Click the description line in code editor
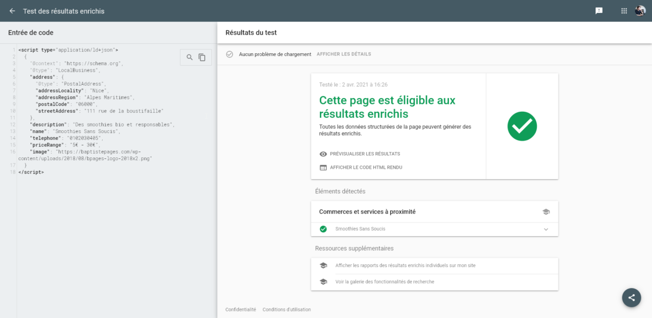Viewport: 652px width, 318px height. [102, 125]
